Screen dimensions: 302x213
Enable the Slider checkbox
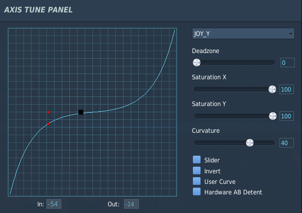click(x=197, y=160)
